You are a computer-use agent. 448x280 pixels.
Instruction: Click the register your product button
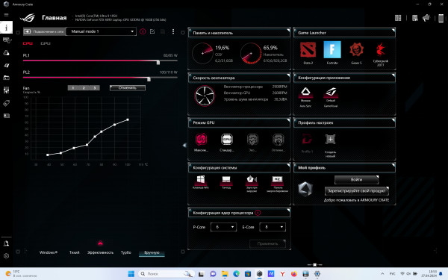click(357, 190)
